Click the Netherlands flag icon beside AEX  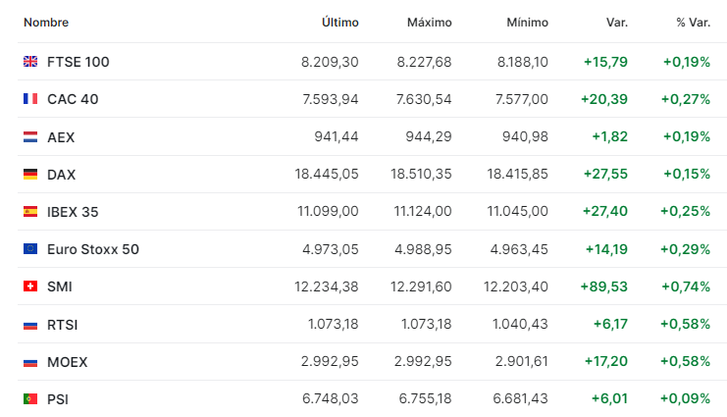click(x=30, y=137)
